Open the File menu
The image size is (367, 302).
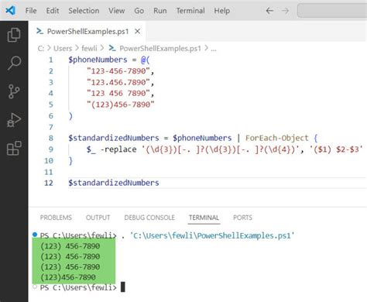(31, 11)
